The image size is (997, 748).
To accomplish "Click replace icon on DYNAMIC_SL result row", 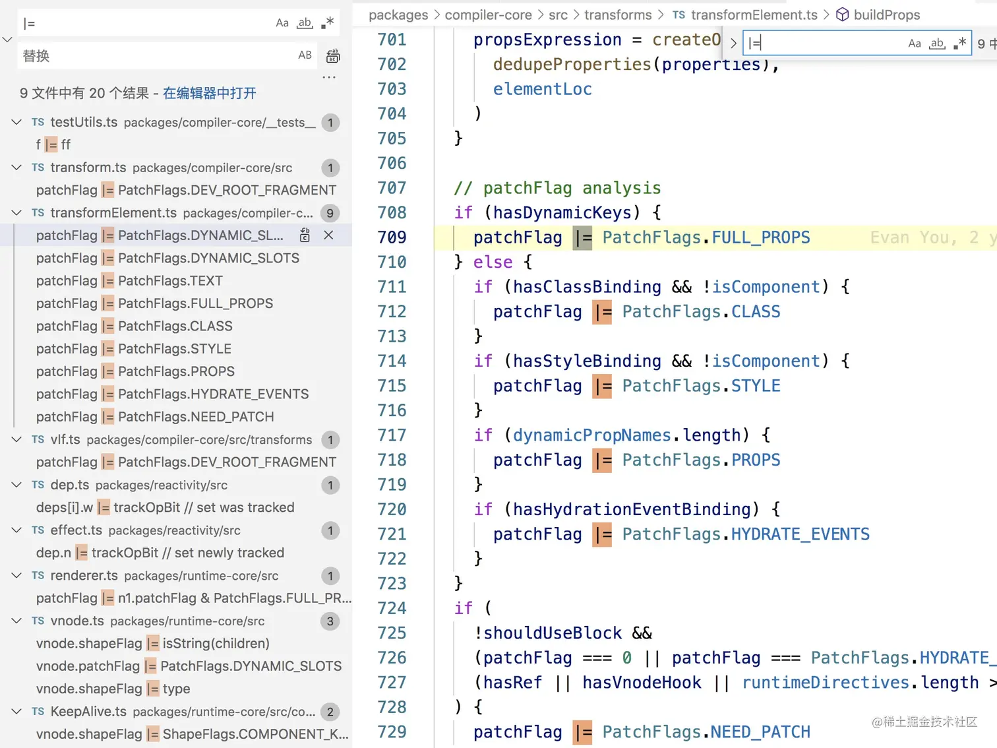I will (x=305, y=235).
